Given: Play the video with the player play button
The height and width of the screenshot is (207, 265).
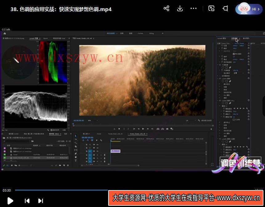Looking at the screenshot, I should [x=10, y=201].
